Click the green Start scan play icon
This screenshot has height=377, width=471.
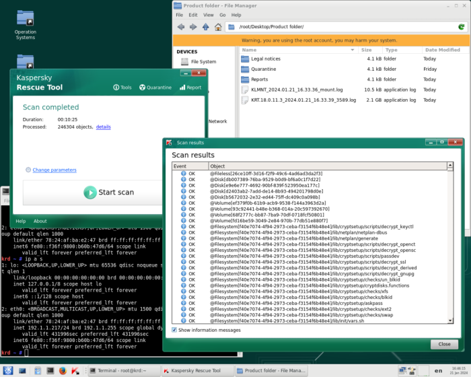89,193
